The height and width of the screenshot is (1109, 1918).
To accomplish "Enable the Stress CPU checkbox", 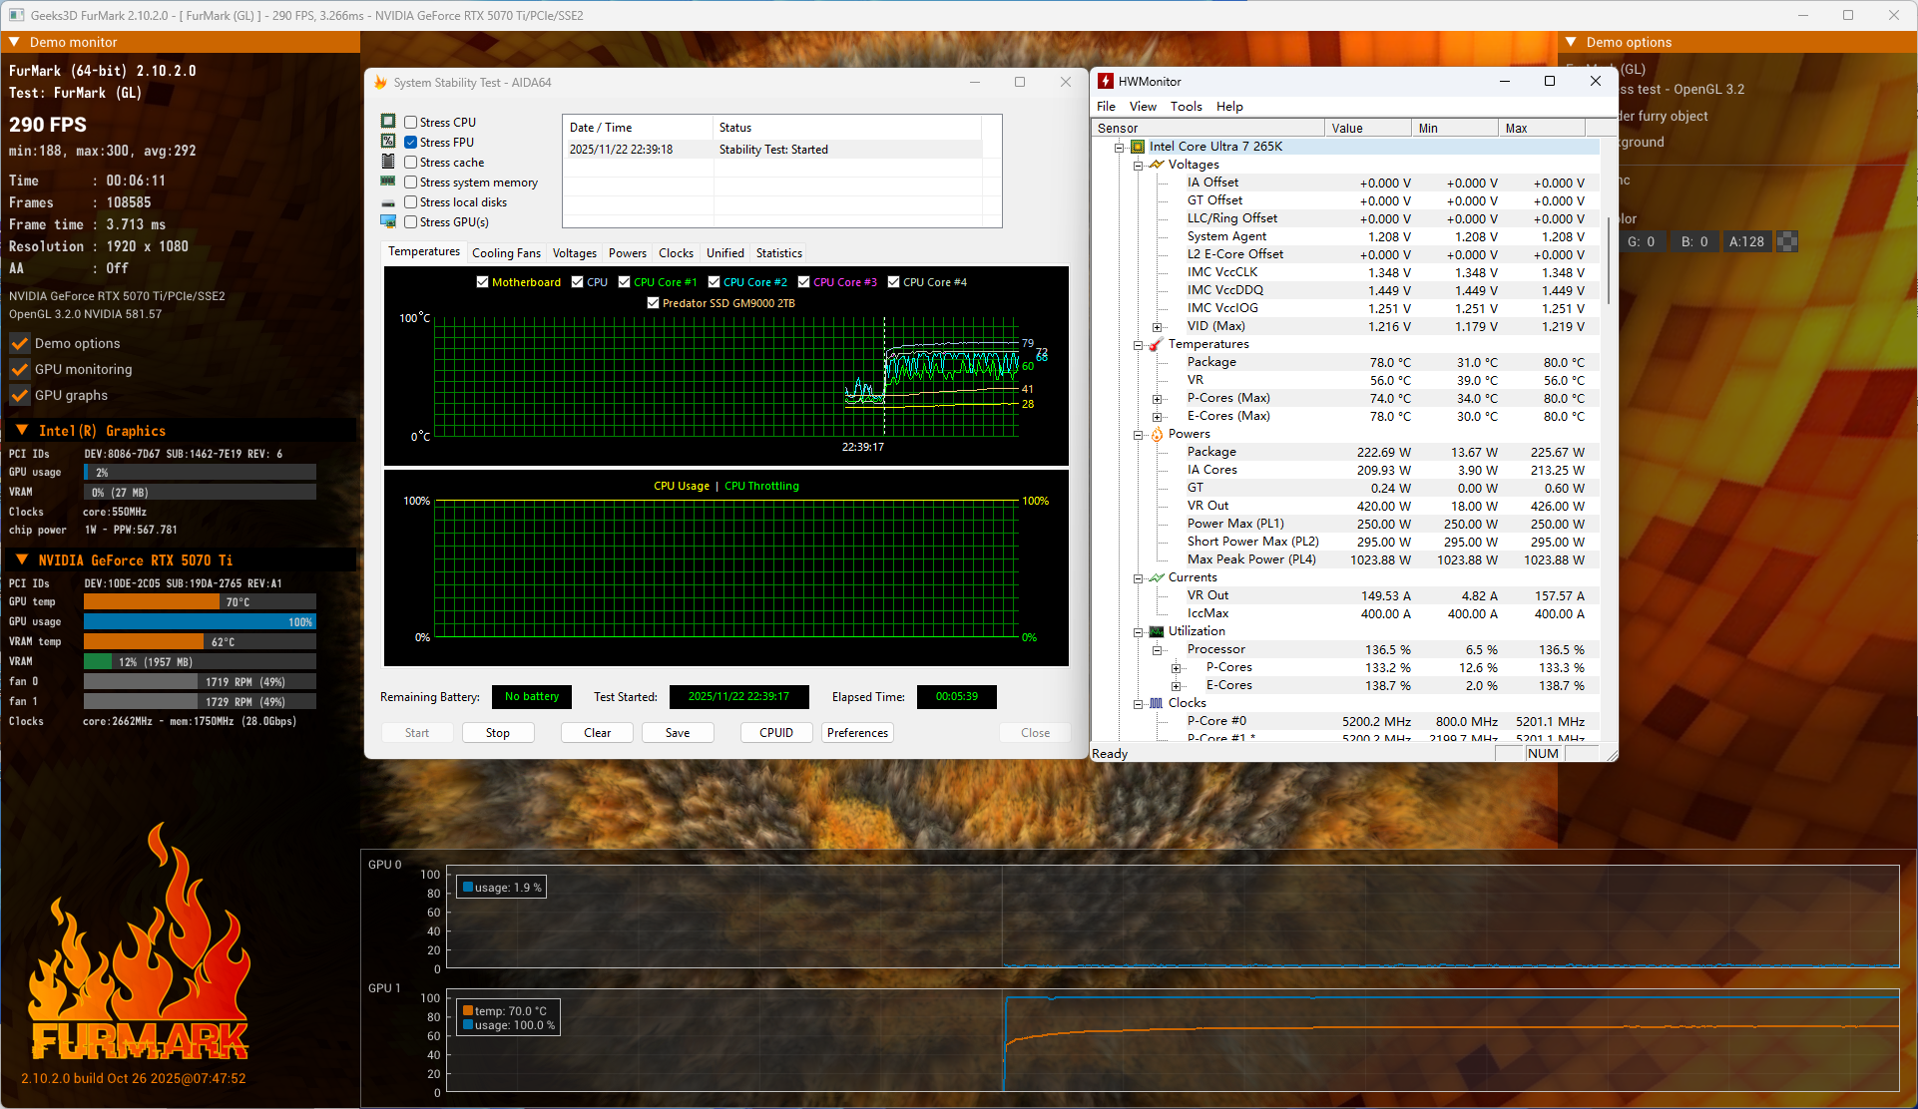I will 410,123.
